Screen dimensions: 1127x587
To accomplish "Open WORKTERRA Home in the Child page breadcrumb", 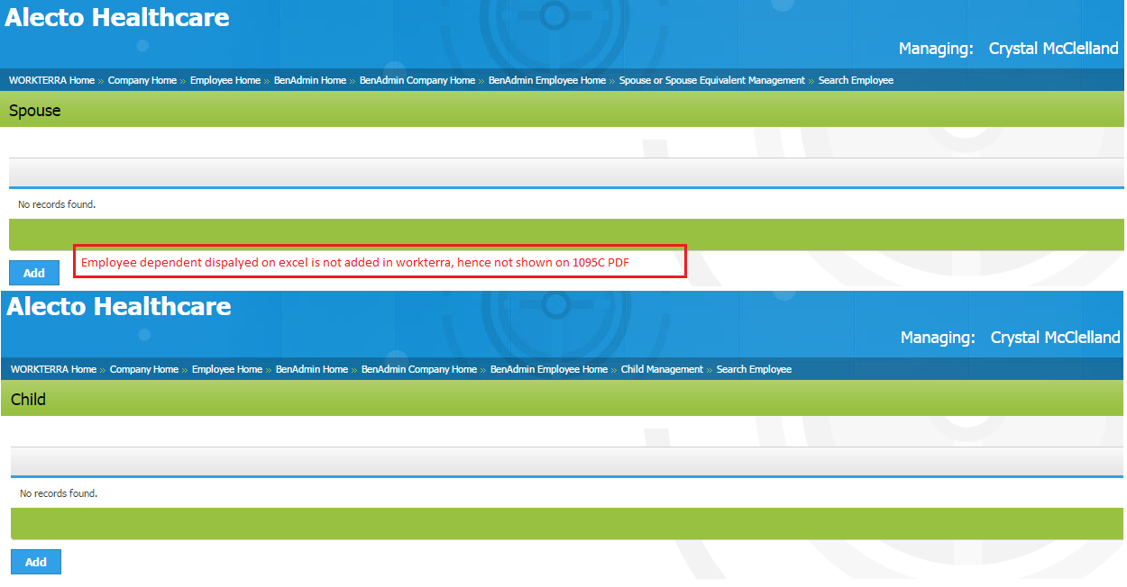I will tap(53, 369).
